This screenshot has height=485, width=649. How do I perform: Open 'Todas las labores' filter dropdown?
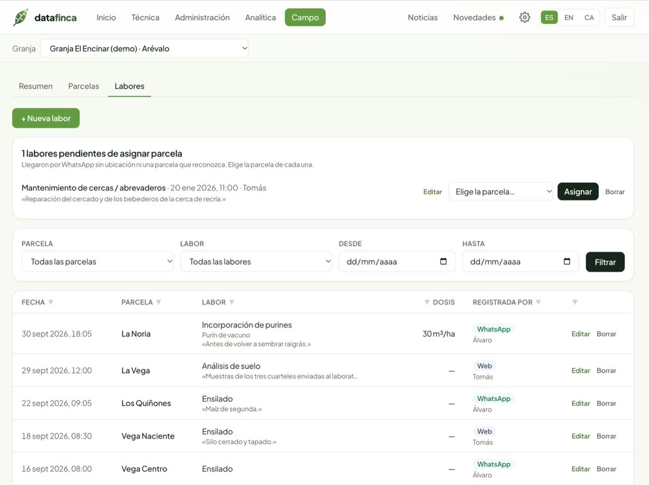[256, 261]
